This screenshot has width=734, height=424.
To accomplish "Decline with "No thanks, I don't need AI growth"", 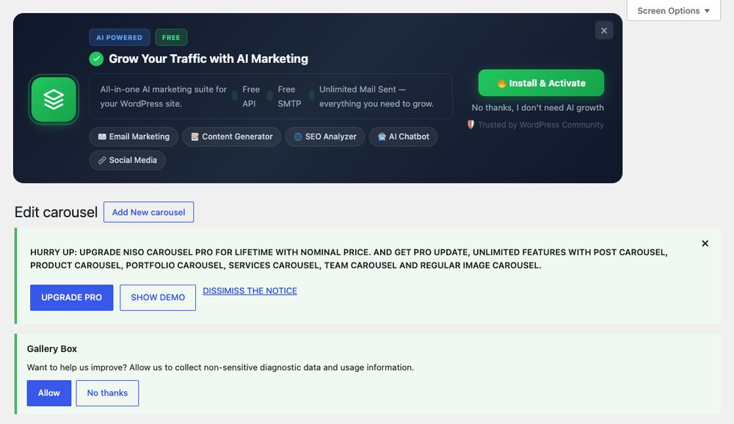I will point(537,108).
